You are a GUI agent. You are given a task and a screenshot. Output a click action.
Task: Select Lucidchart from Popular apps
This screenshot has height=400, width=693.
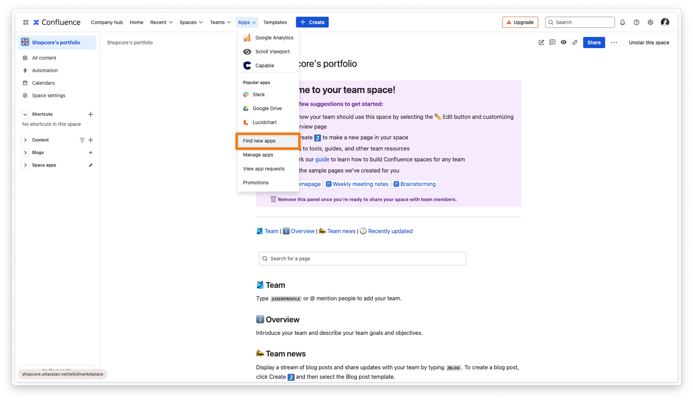click(x=268, y=122)
